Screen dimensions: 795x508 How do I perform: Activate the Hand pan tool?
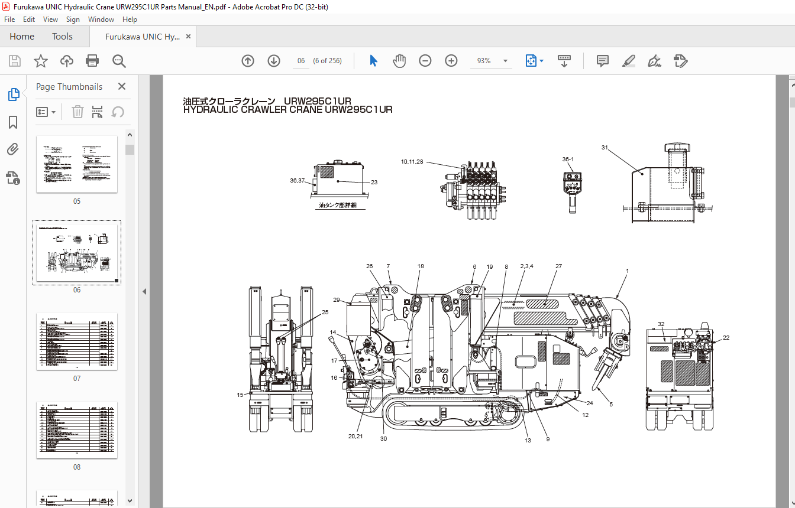(x=399, y=61)
